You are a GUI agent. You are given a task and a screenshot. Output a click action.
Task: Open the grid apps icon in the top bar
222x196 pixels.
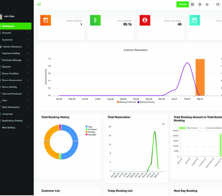point(193,4)
